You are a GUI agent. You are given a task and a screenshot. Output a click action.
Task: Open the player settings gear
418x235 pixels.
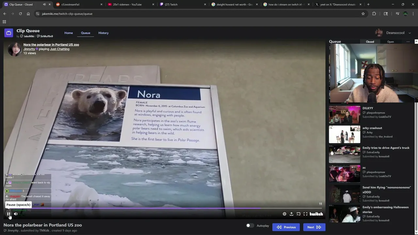coord(284,214)
